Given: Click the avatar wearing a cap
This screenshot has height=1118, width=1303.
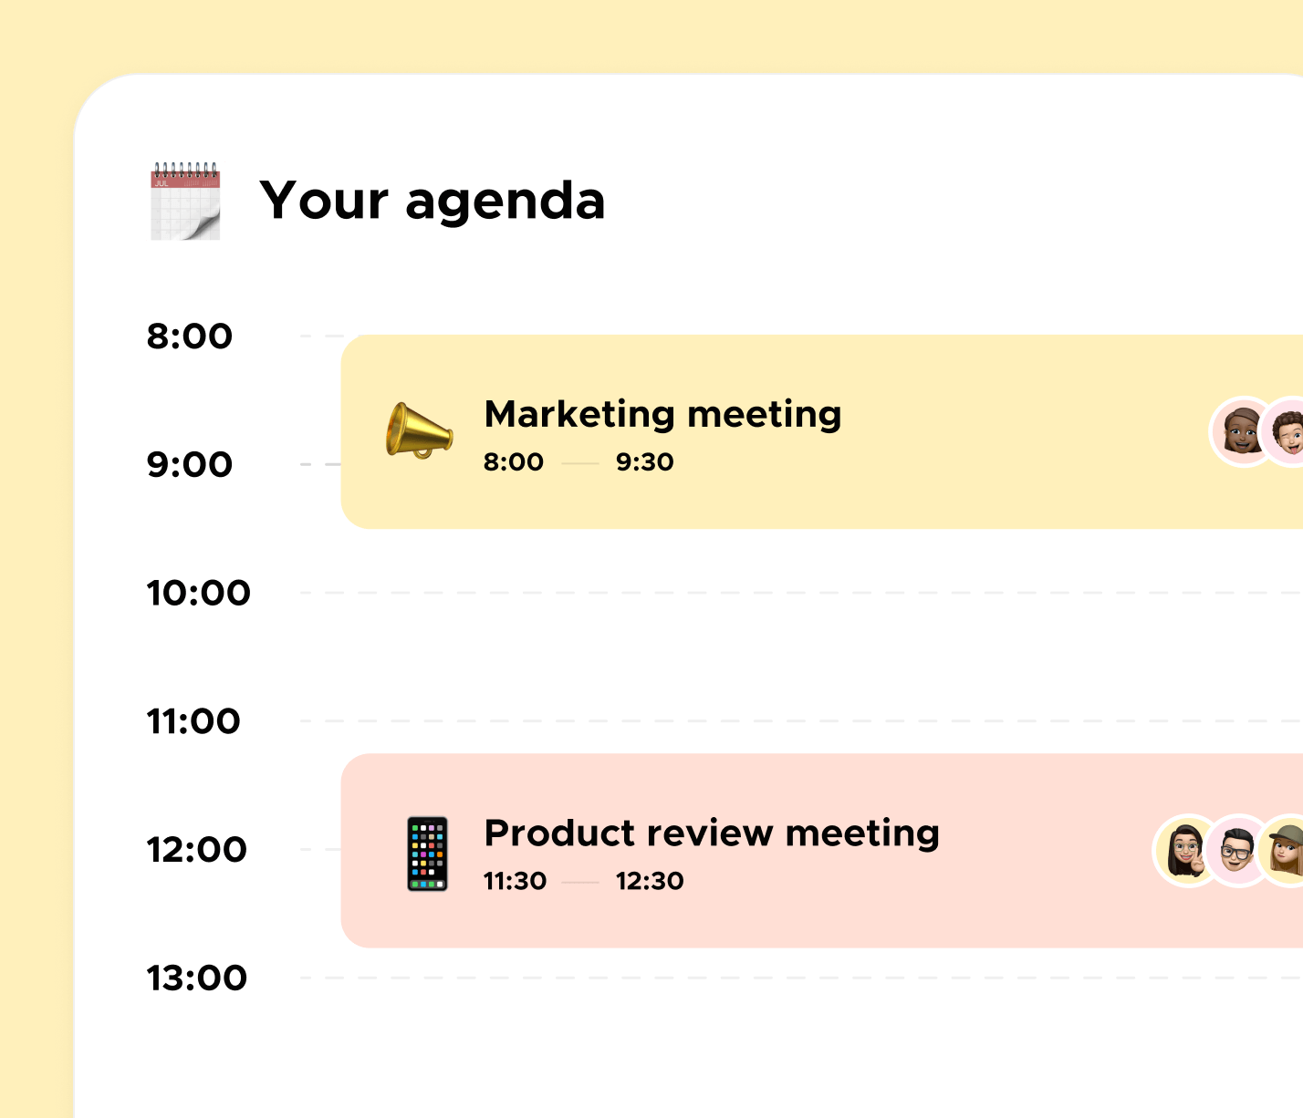Looking at the screenshot, I should (x=1286, y=851).
